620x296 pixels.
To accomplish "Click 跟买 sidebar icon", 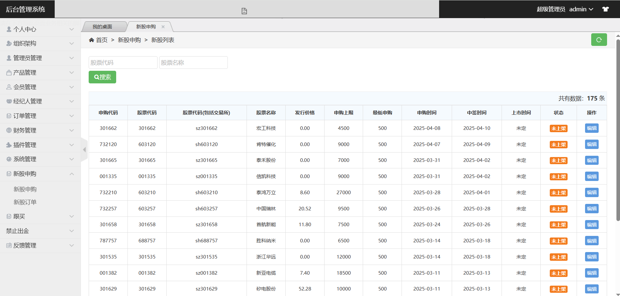I will click(9, 217).
